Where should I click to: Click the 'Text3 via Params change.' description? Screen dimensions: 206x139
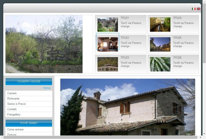pyautogui.click(x=131, y=65)
